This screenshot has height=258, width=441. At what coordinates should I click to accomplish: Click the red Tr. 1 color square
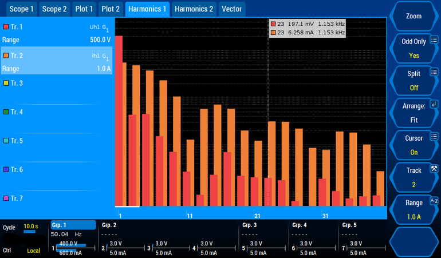[x=6, y=27]
